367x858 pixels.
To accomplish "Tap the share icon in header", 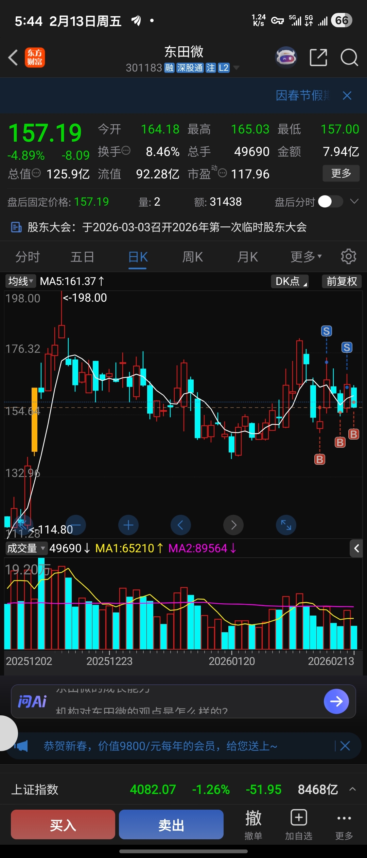I will (x=318, y=57).
